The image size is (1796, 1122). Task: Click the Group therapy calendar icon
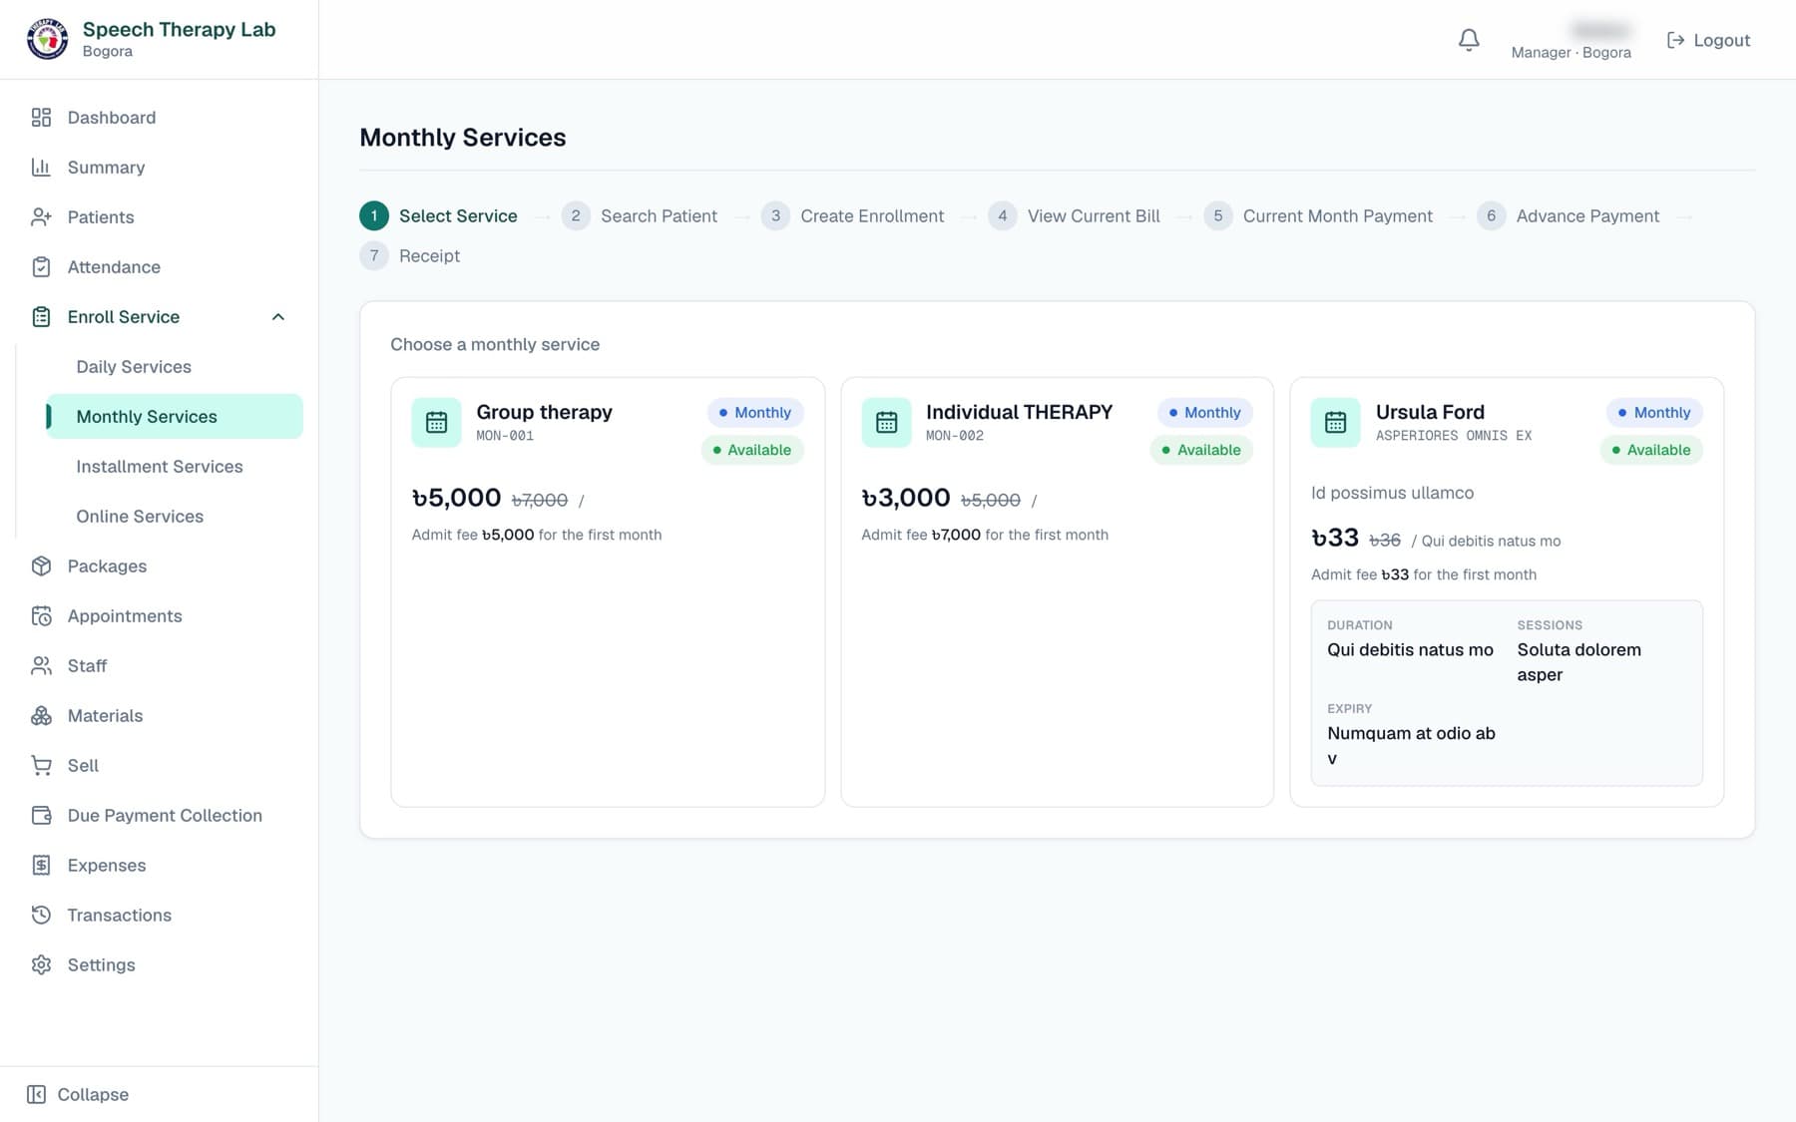pyautogui.click(x=436, y=422)
